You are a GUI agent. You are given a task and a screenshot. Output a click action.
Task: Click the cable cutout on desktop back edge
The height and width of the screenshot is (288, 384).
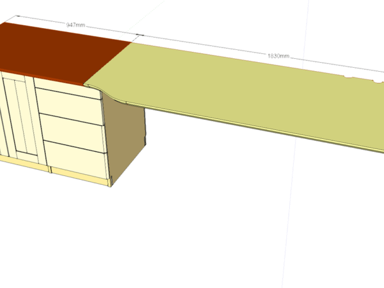coord(355,80)
